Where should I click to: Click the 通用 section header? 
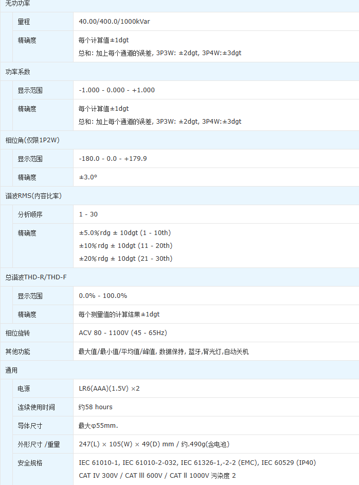coord(11,370)
